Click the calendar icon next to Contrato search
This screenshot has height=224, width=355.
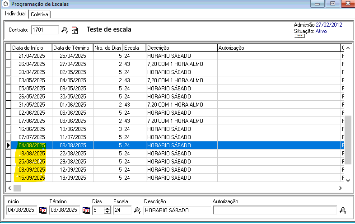coord(75,30)
